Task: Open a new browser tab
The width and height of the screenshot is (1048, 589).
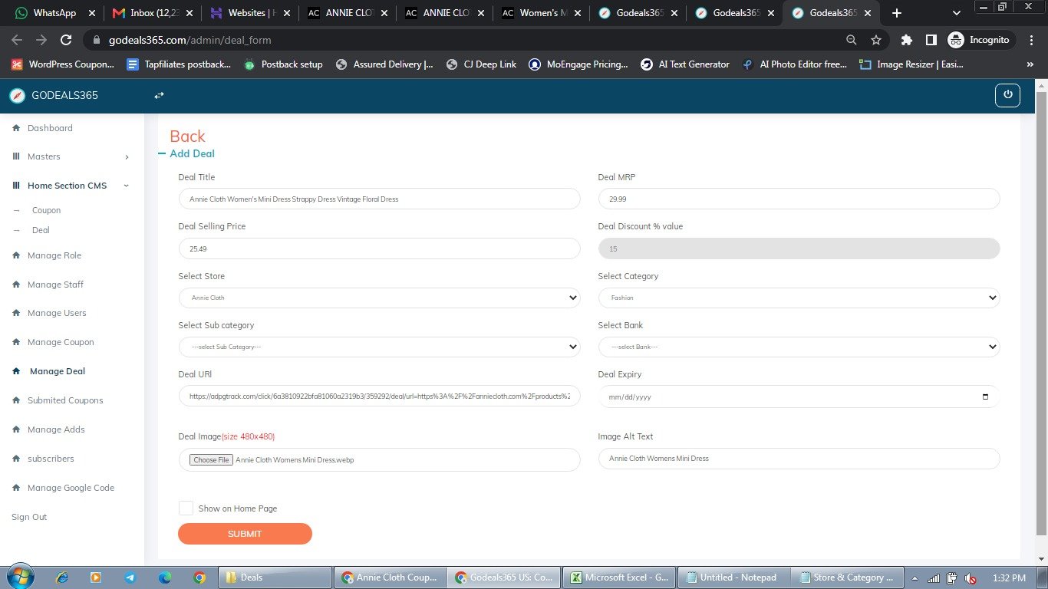Action: pyautogui.click(x=896, y=13)
